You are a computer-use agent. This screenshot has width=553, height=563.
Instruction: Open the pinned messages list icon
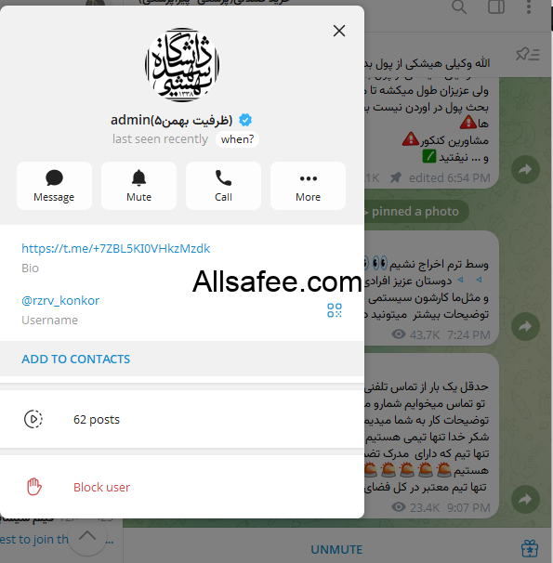tap(528, 55)
